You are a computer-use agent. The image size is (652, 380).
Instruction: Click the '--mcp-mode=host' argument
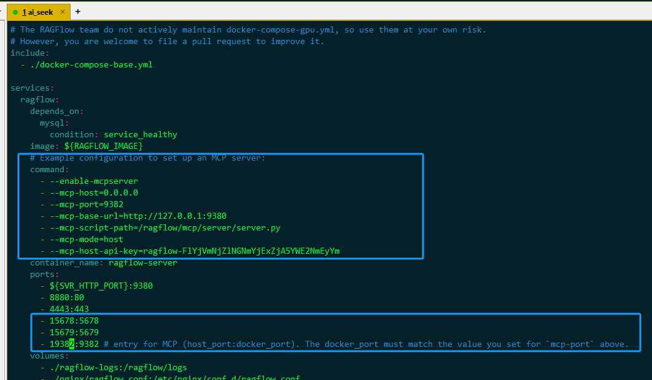[87, 239]
